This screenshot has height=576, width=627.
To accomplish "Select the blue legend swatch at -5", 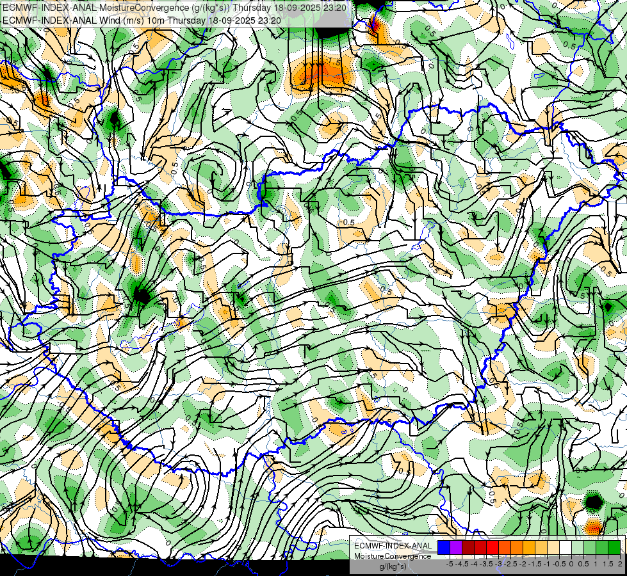I will click(444, 548).
